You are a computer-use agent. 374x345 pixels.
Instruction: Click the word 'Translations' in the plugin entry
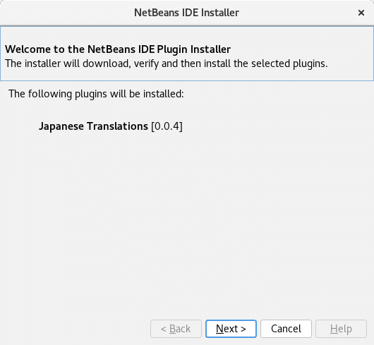(118, 126)
